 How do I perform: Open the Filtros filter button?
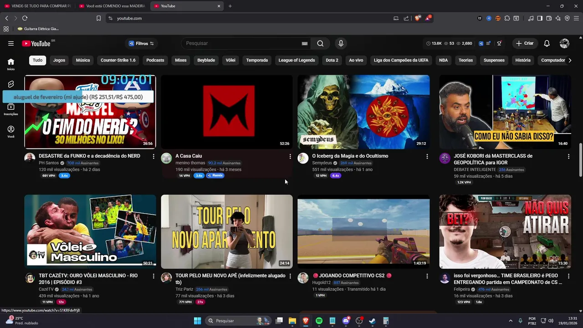tap(141, 43)
